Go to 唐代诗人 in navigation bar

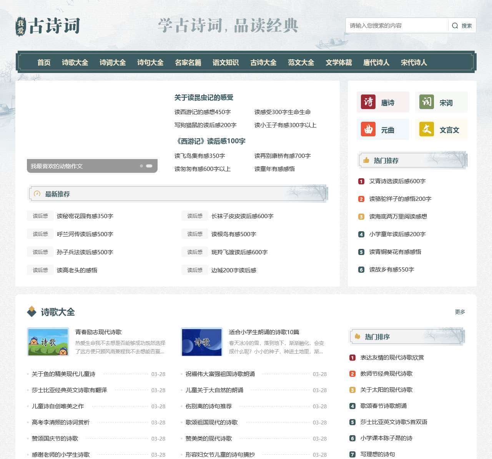tap(376, 62)
